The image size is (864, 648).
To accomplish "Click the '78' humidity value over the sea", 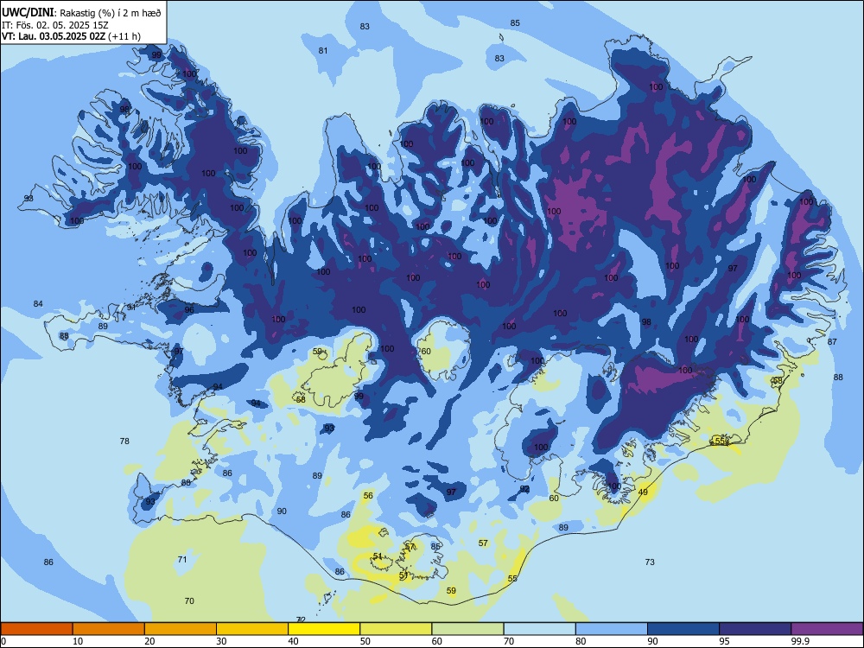I will point(124,441).
